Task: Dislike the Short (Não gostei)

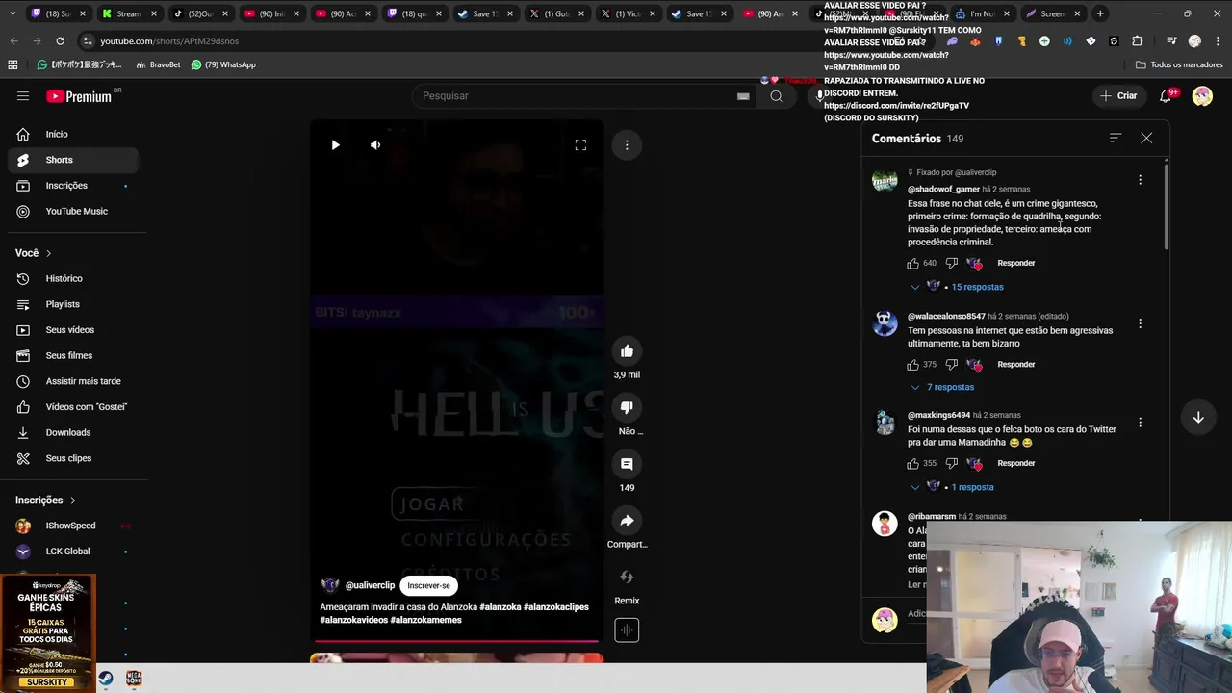Action: (x=627, y=408)
